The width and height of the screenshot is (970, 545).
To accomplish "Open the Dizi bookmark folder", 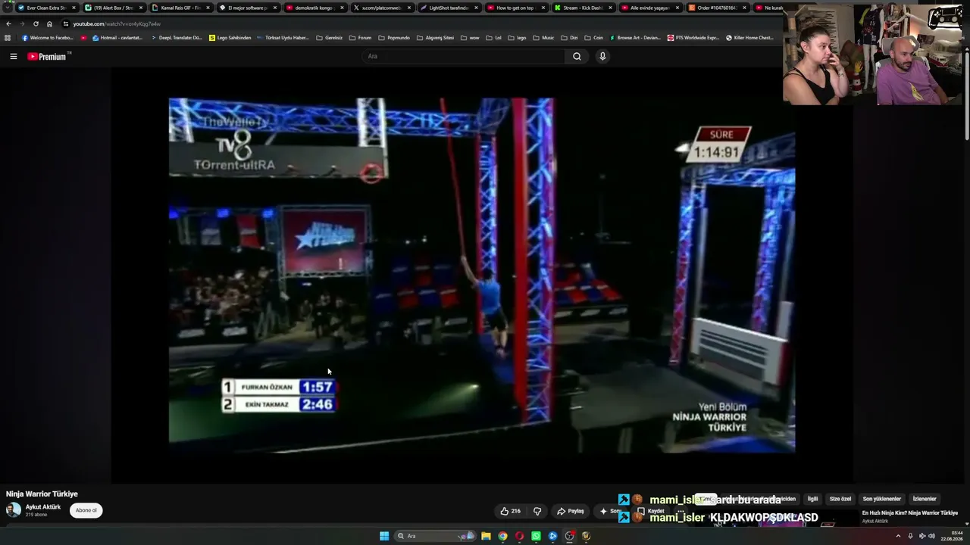I will tap(569, 38).
